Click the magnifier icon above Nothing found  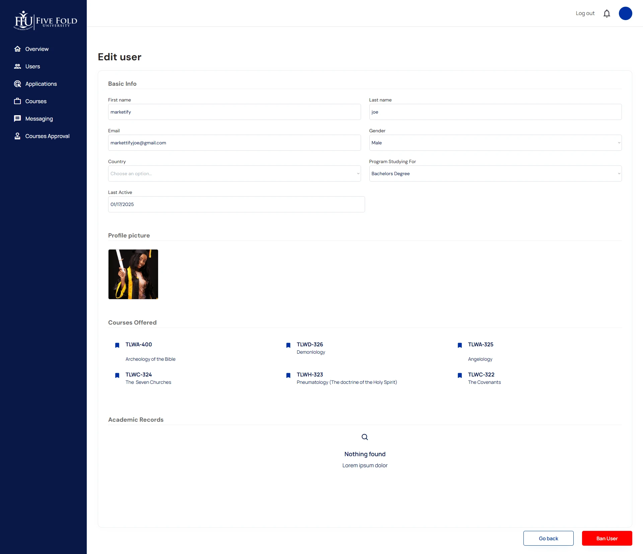(x=365, y=437)
